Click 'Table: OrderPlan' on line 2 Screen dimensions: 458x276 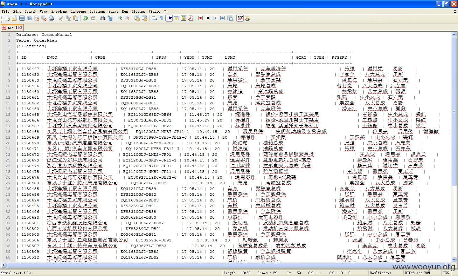[37, 40]
